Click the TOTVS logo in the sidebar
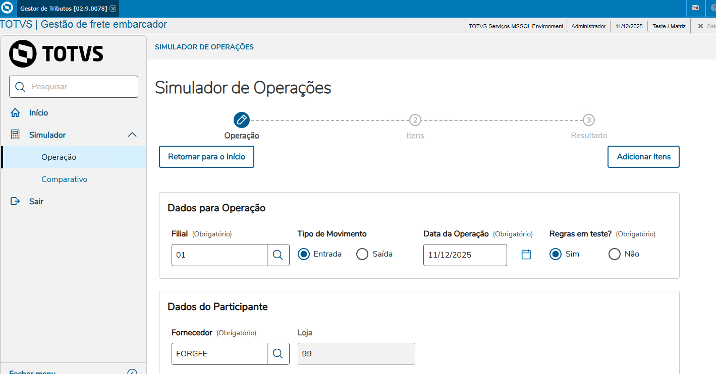Screen dimensions: 716x374 click(x=56, y=53)
